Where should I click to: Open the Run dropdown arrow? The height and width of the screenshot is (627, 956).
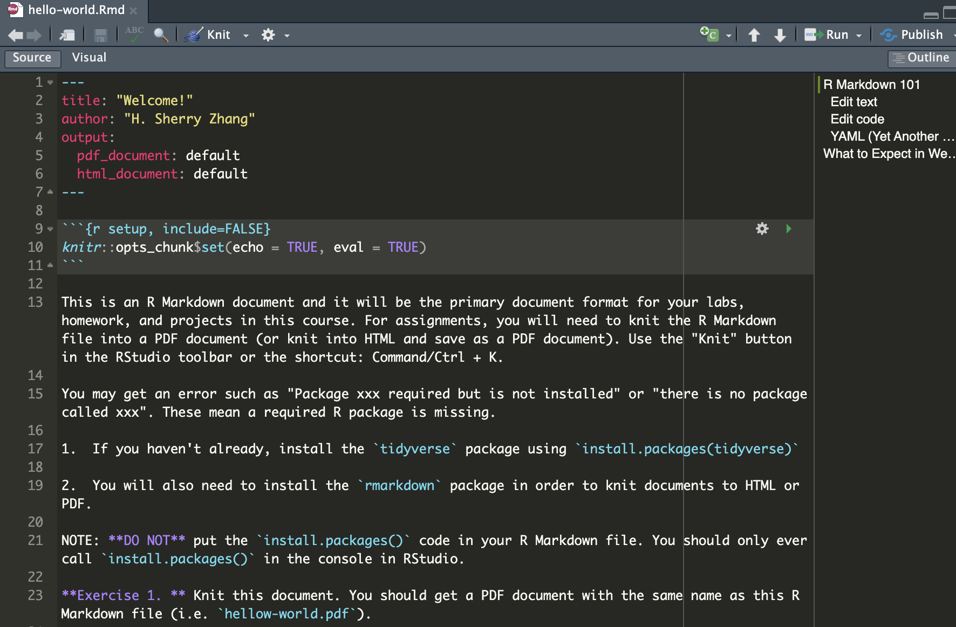[859, 36]
